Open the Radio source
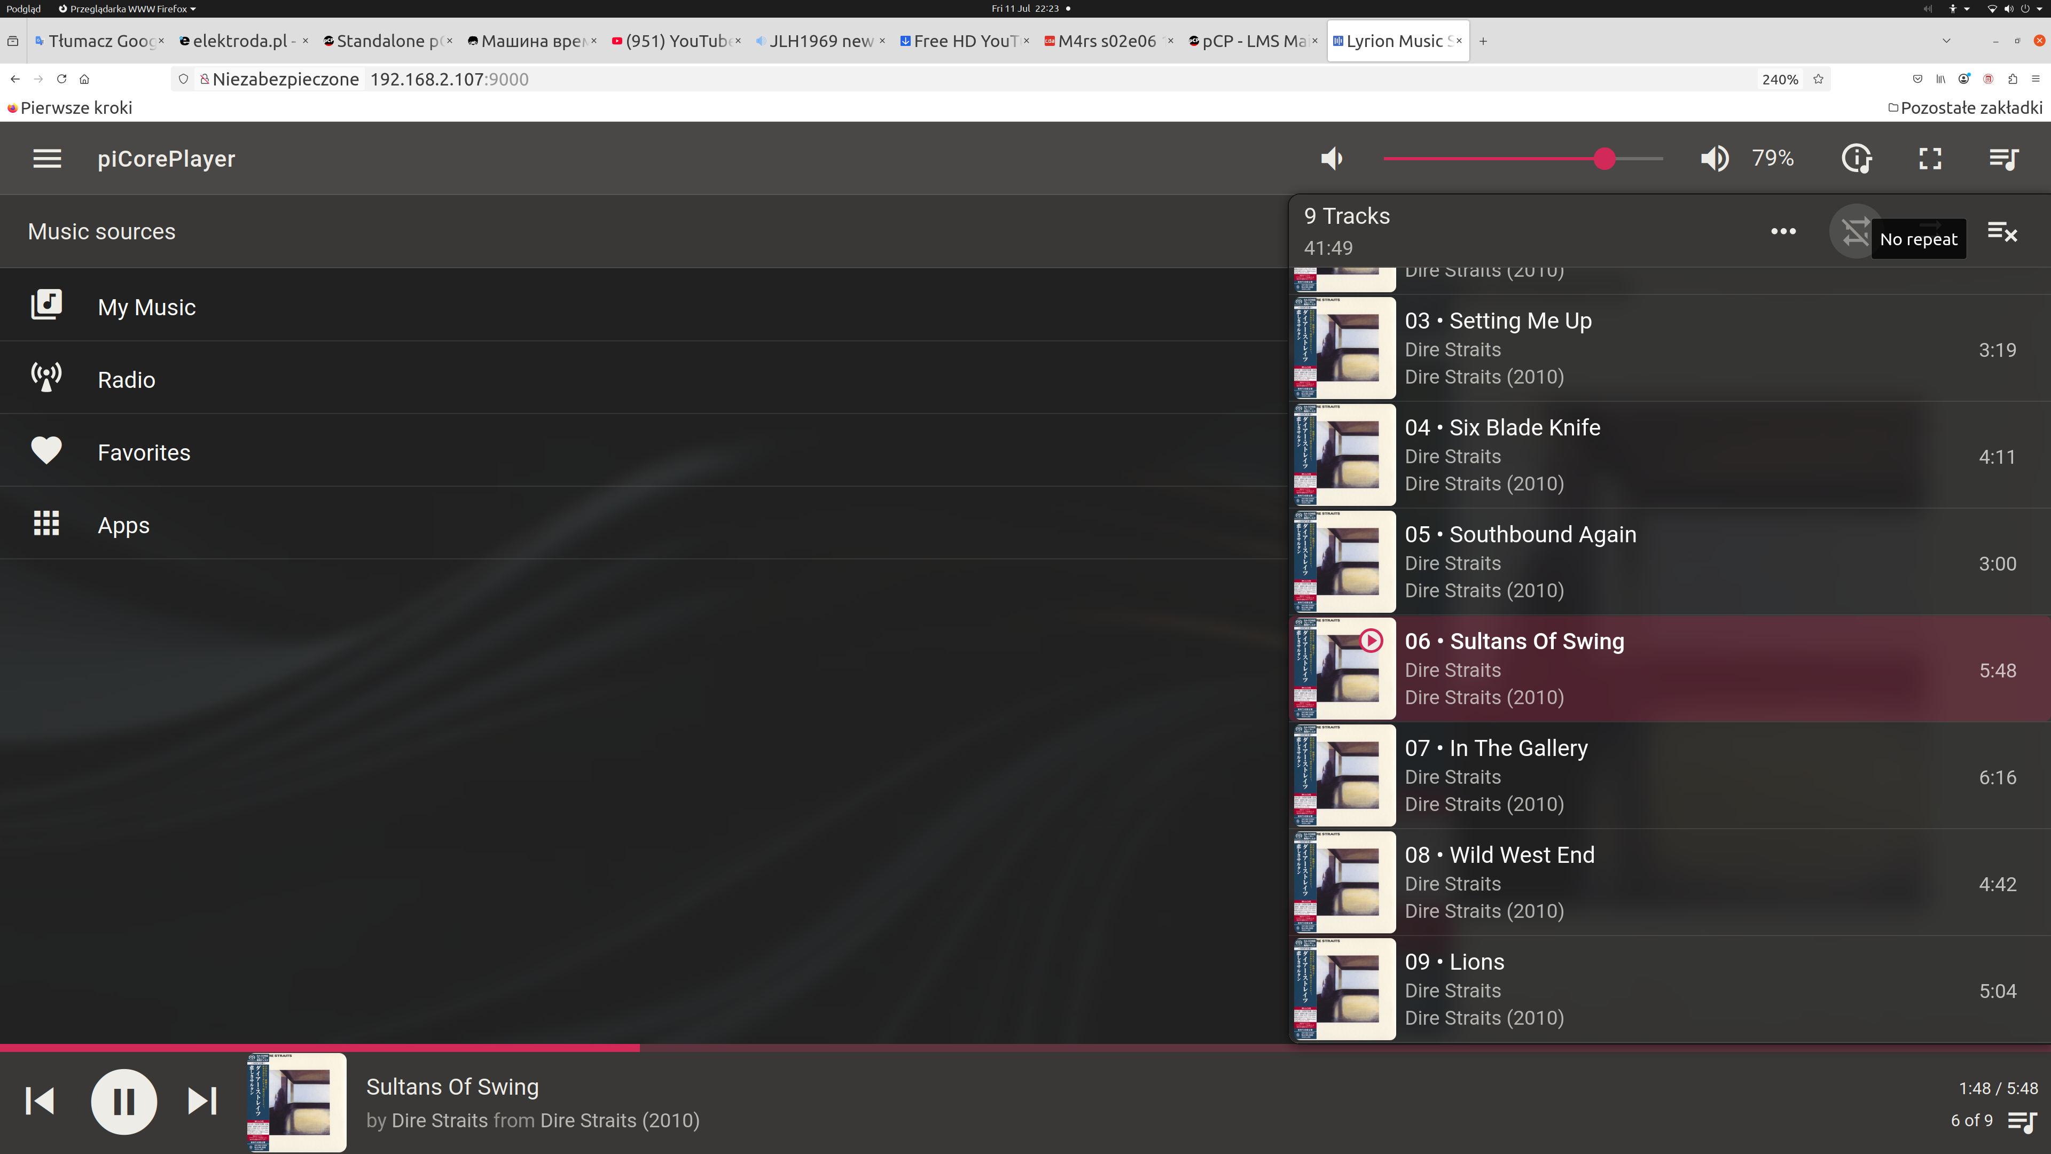Screen dimensions: 2051x1154 pyautogui.click(x=643, y=378)
